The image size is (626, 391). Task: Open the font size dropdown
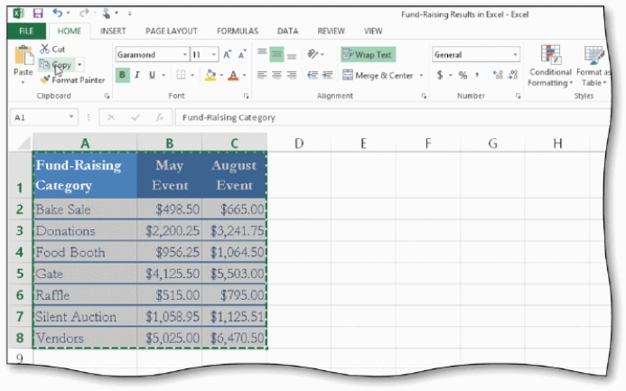click(x=214, y=55)
